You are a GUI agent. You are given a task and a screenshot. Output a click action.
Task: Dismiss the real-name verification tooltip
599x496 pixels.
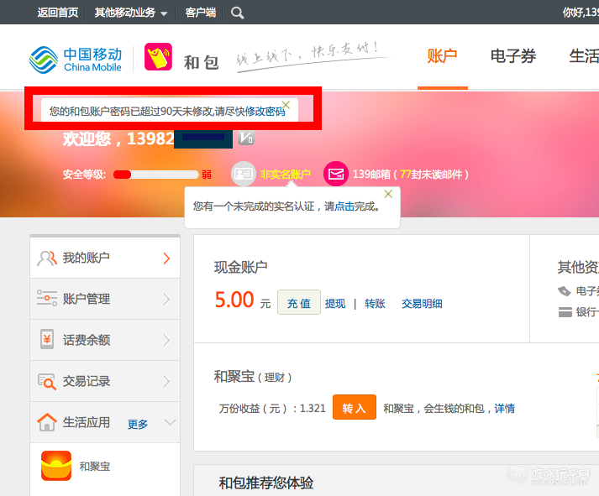click(x=388, y=194)
